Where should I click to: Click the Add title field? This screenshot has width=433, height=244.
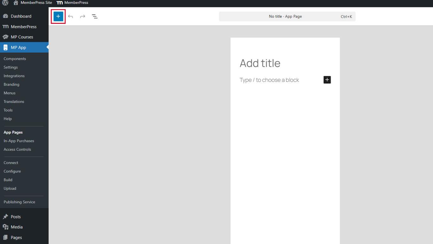(260, 63)
